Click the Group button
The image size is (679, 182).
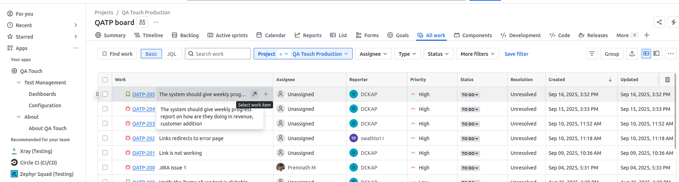(x=612, y=54)
